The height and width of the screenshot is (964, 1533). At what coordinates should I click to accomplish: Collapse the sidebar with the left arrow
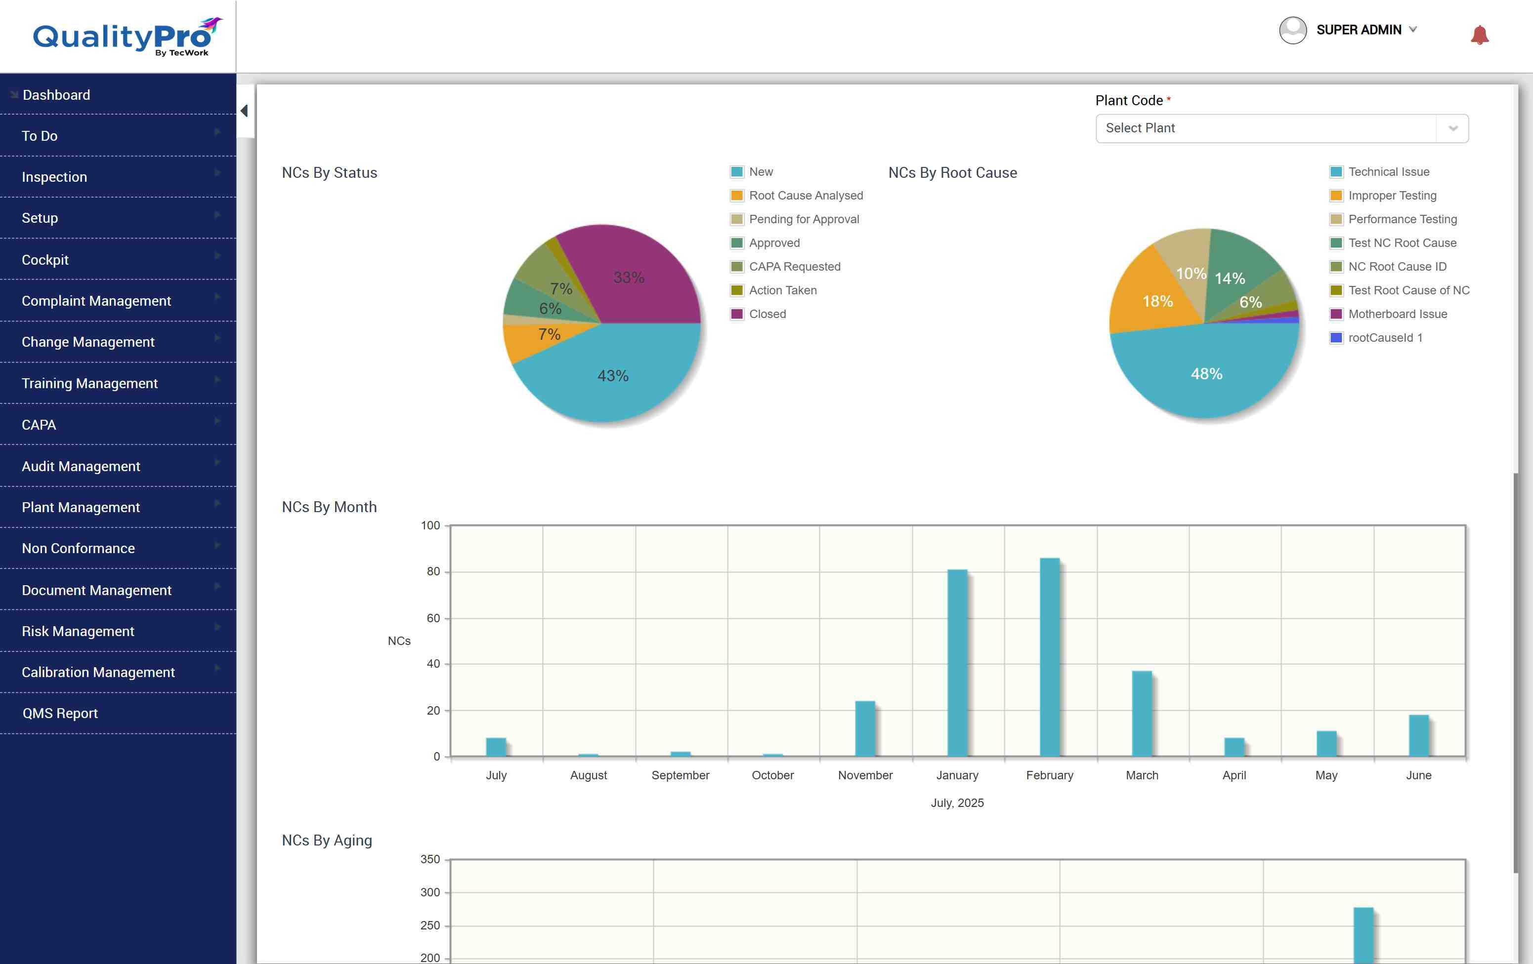pos(245,111)
